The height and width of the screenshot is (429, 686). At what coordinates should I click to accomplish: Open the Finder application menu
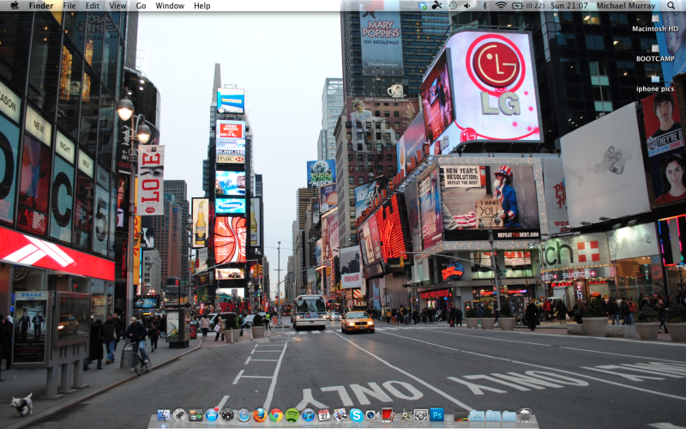pos(41,6)
